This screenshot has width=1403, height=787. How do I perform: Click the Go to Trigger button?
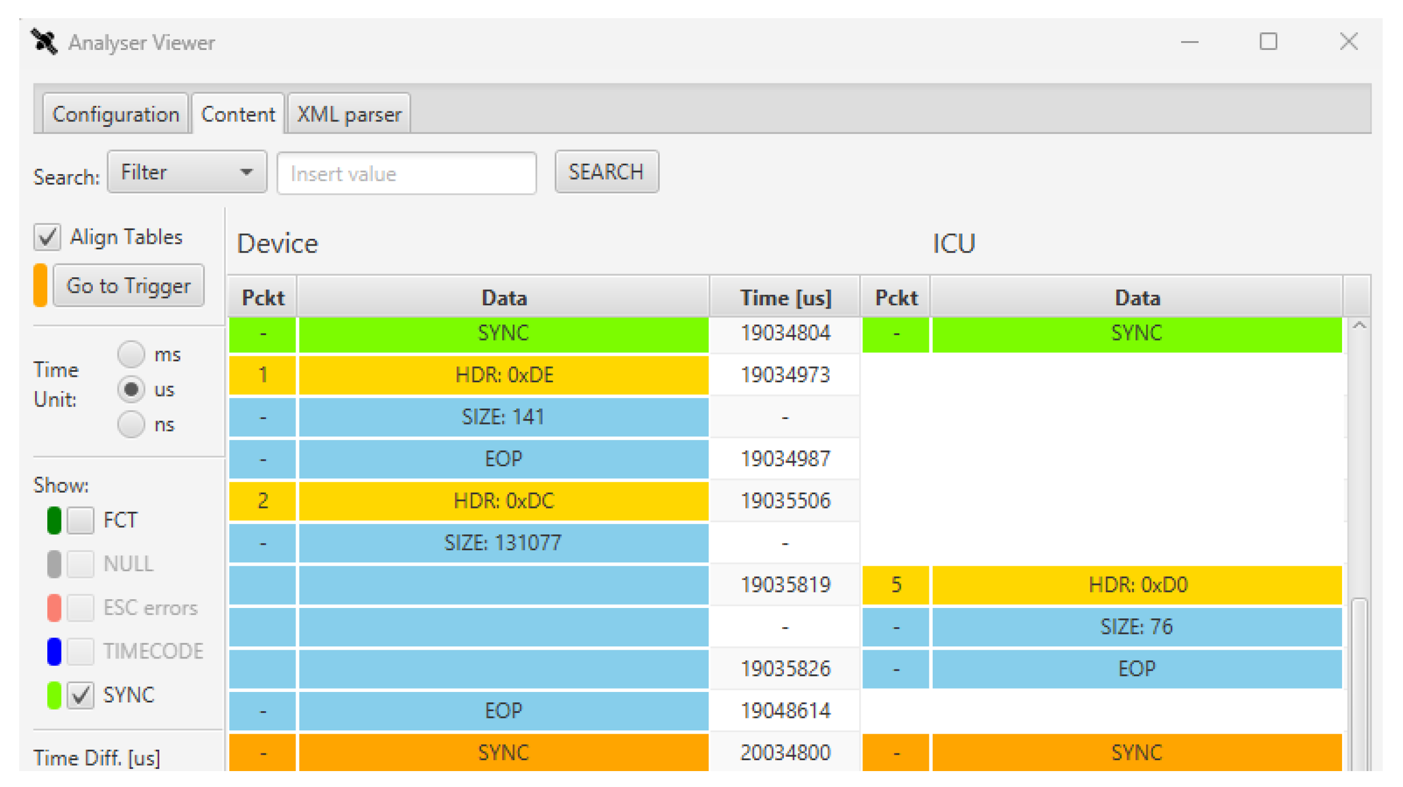coord(129,286)
